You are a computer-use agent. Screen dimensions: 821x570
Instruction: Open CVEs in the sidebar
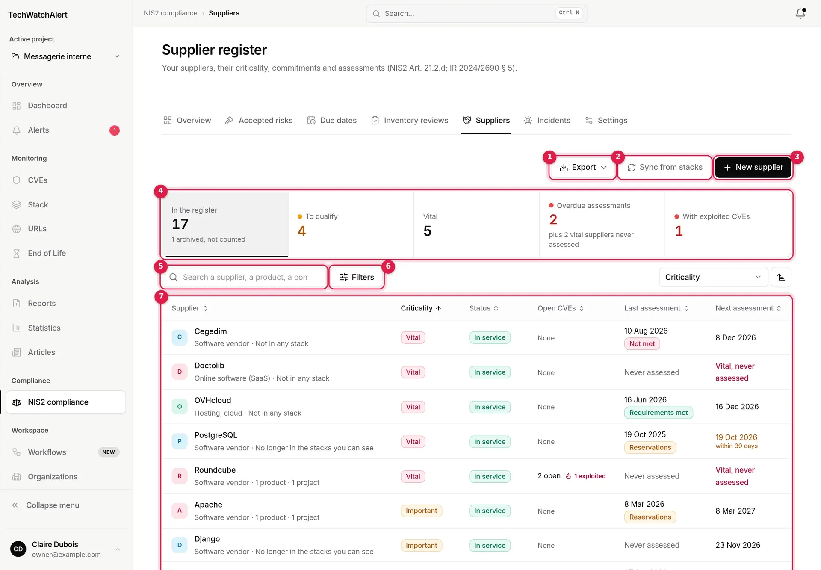coord(66,180)
